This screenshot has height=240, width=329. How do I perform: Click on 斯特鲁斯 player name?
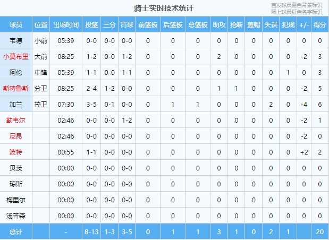[x=16, y=89]
